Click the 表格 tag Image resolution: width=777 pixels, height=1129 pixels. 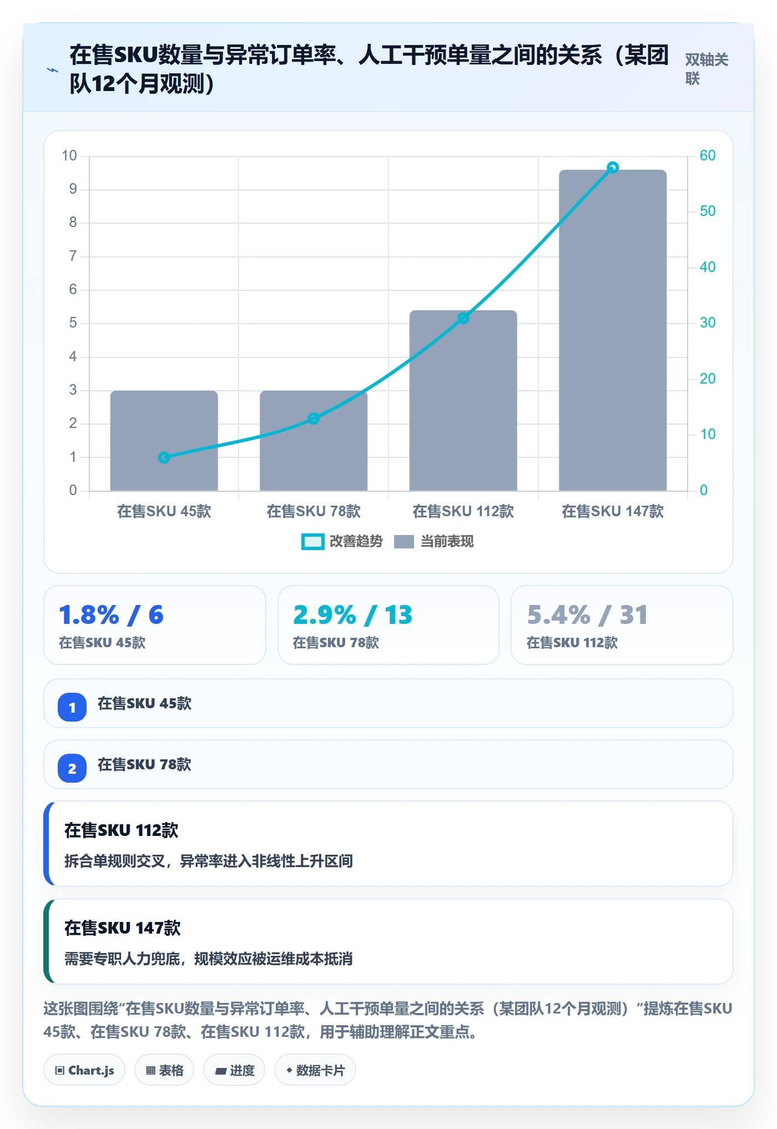[x=164, y=1070]
